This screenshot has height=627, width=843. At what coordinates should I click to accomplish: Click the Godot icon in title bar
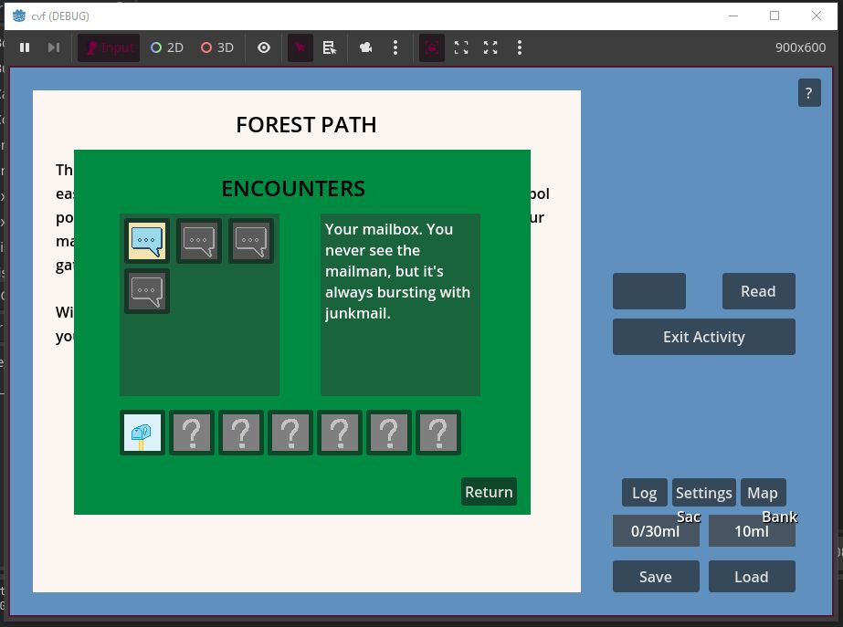pos(19,16)
